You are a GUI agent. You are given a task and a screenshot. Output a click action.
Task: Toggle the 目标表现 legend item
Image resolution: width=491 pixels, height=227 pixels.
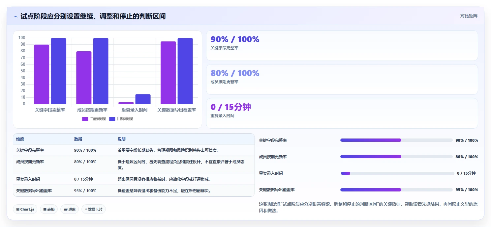click(121, 119)
